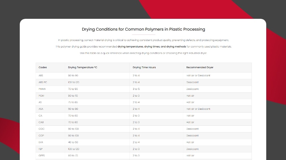Screen dimensions: 286x160
Task: Select the EVA code cell
Action: tap(41, 142)
